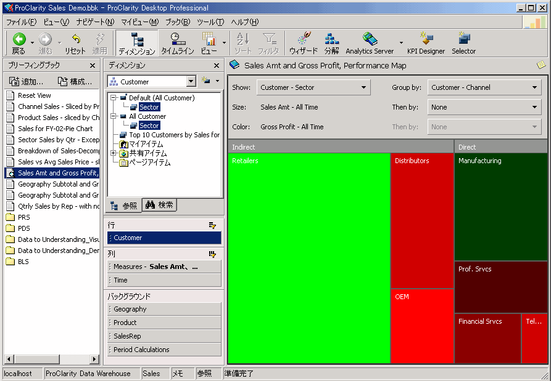Screen dimensions: 551x381
Task: Open the Tools (ツール) menu
Action: [x=210, y=22]
